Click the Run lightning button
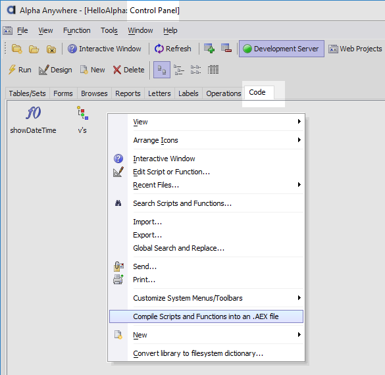This screenshot has height=375, width=385. 20,70
